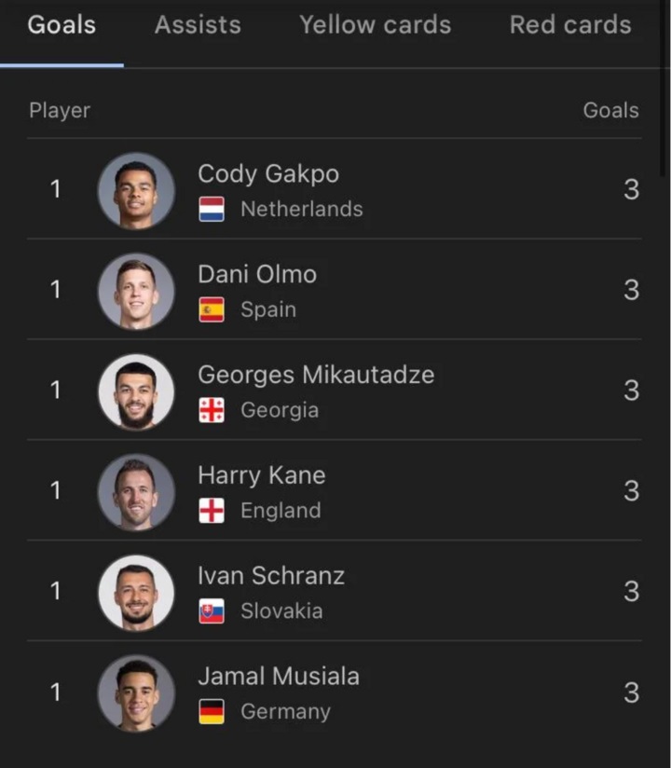Click the Netherlands flag icon
The width and height of the screenshot is (671, 768).
click(212, 210)
